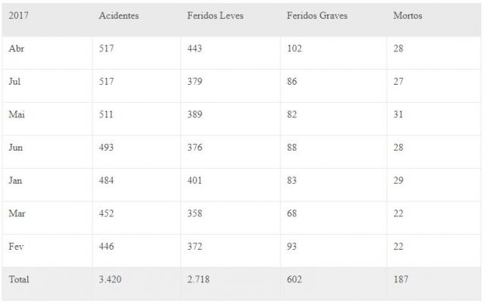This screenshot has height=305, width=485.
Task: Select the Mortos column header
Action: point(408,15)
